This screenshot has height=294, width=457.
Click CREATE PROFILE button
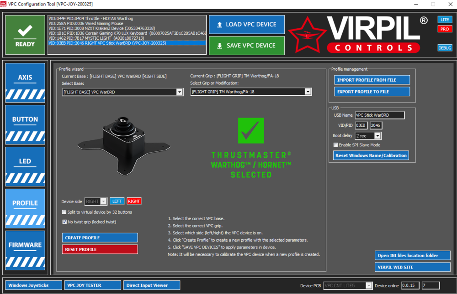pos(100,237)
